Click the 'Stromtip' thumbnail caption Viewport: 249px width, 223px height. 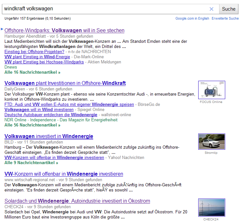click(211, 153)
